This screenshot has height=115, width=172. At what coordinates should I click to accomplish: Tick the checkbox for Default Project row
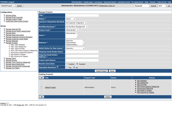[42, 87]
